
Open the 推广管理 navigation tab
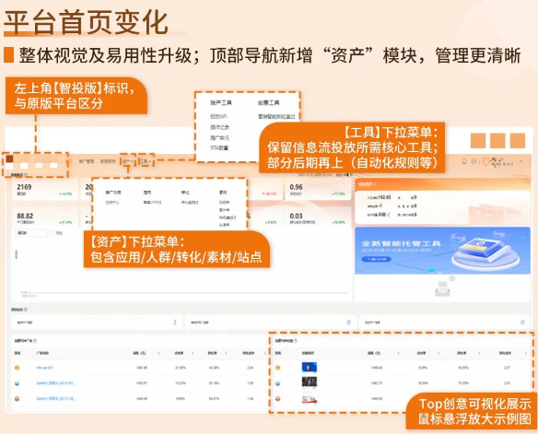86,161
